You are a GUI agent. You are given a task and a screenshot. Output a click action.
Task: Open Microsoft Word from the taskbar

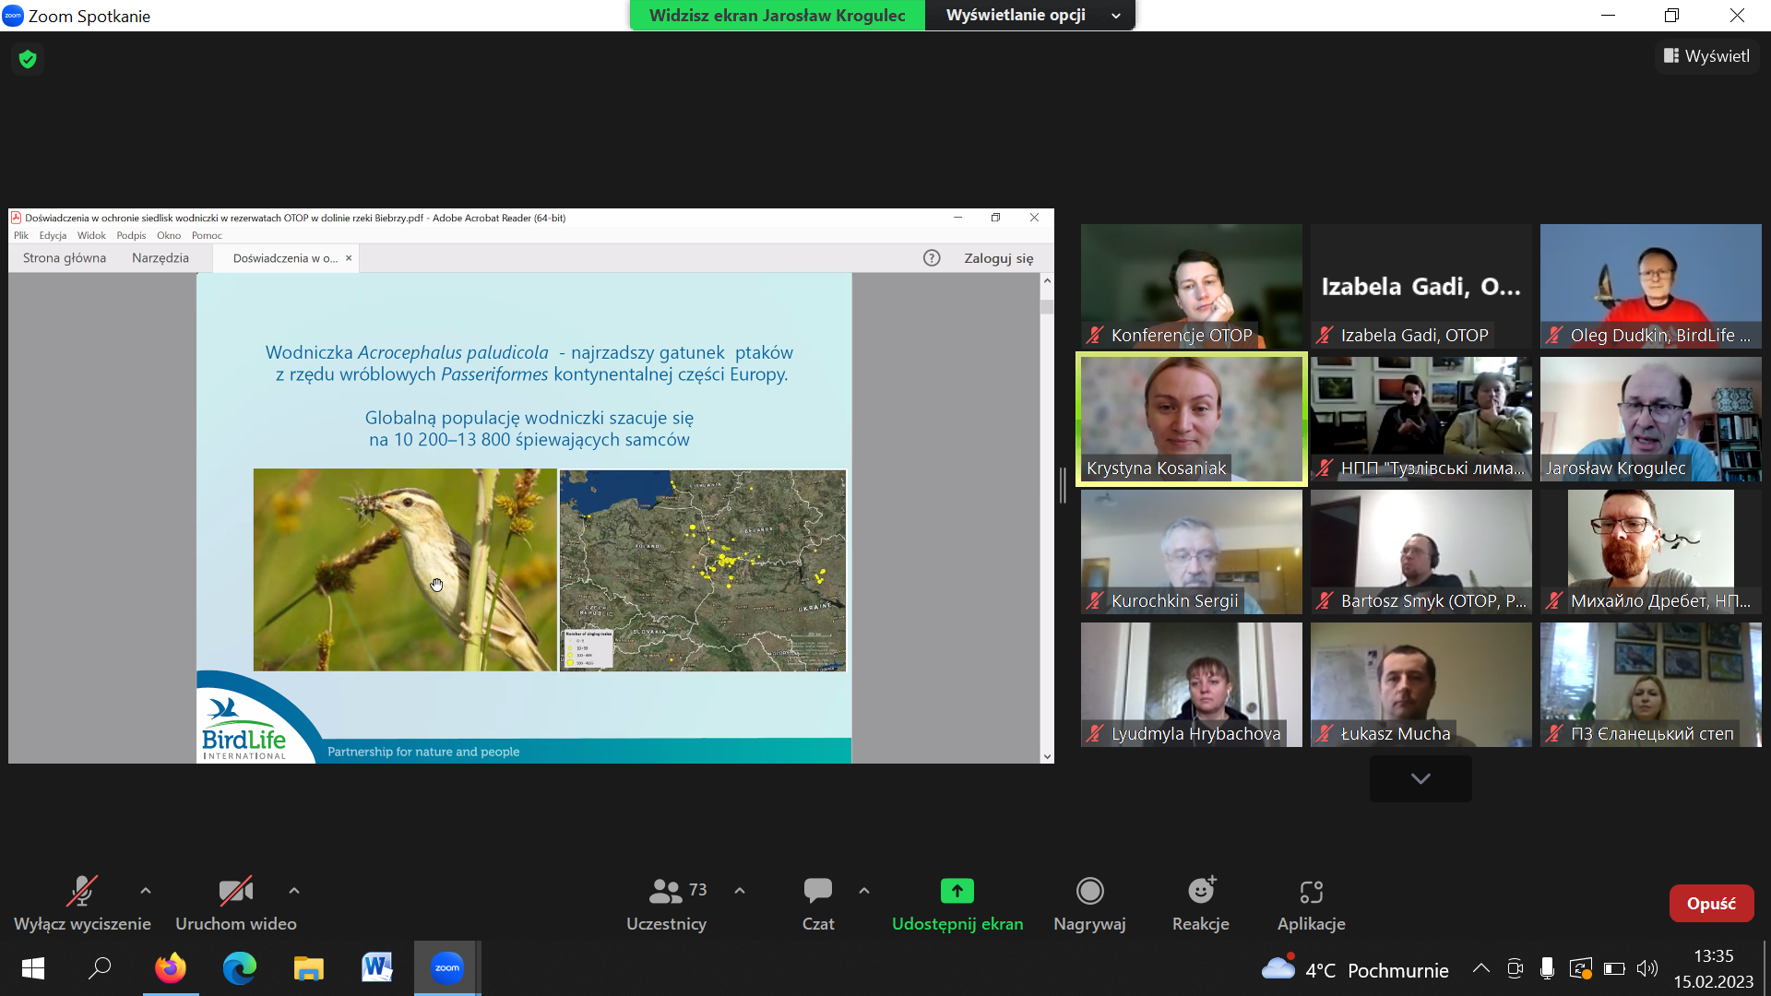click(376, 968)
